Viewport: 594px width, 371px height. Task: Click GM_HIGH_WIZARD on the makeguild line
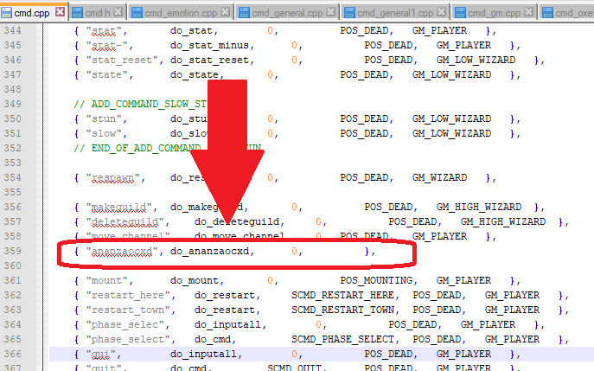point(479,207)
